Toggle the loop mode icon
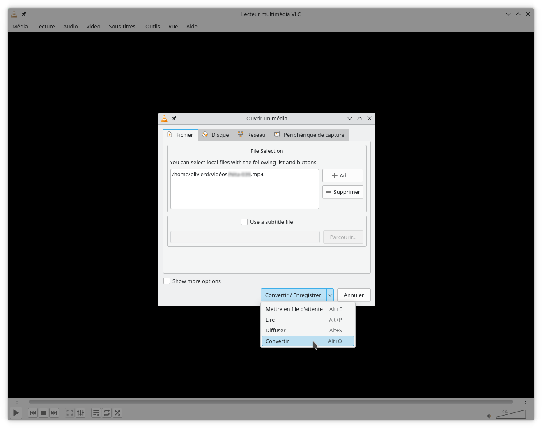 point(107,413)
